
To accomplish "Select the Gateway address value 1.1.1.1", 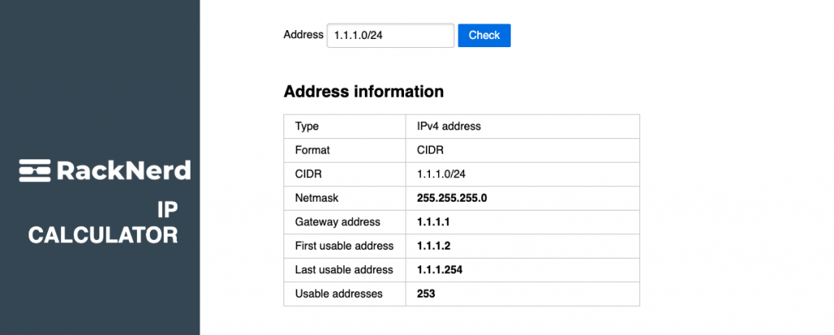I will [x=433, y=222].
